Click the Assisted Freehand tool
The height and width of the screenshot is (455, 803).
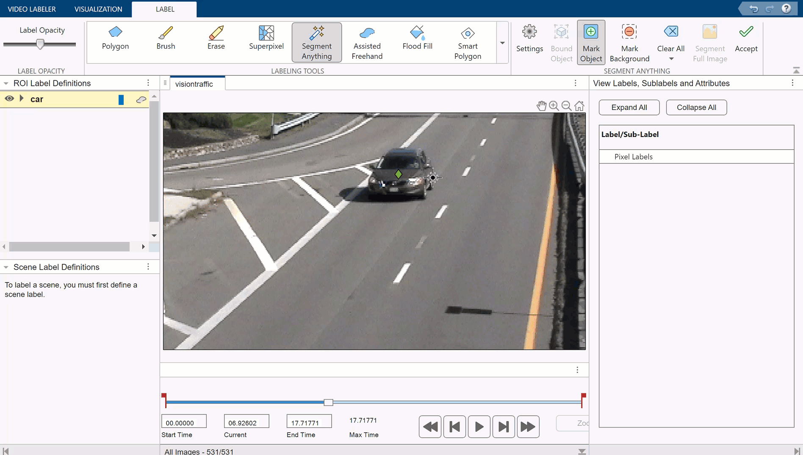(x=367, y=43)
